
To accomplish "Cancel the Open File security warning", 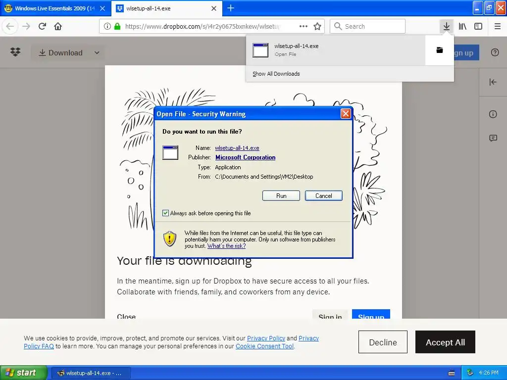I will [x=323, y=196].
